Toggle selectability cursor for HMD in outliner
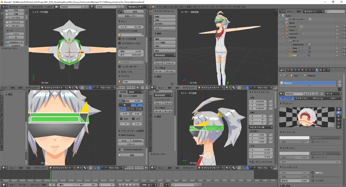Screen dimensions: 346x187 pos(341,52)
